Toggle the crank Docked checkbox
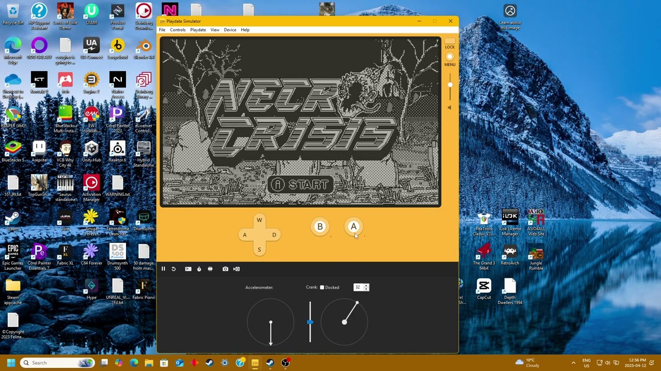This screenshot has width=661, height=371. point(322,288)
